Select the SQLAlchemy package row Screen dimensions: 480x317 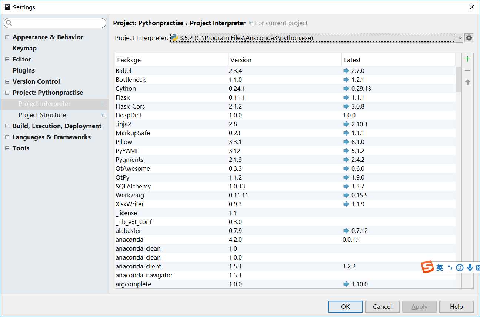285,186
